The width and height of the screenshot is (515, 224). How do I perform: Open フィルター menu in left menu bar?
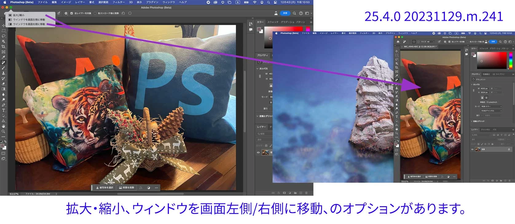pyautogui.click(x=118, y=2)
